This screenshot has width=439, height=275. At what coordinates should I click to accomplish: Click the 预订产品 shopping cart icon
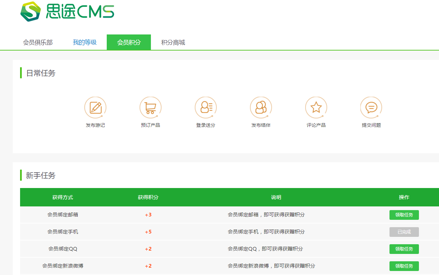151,108
